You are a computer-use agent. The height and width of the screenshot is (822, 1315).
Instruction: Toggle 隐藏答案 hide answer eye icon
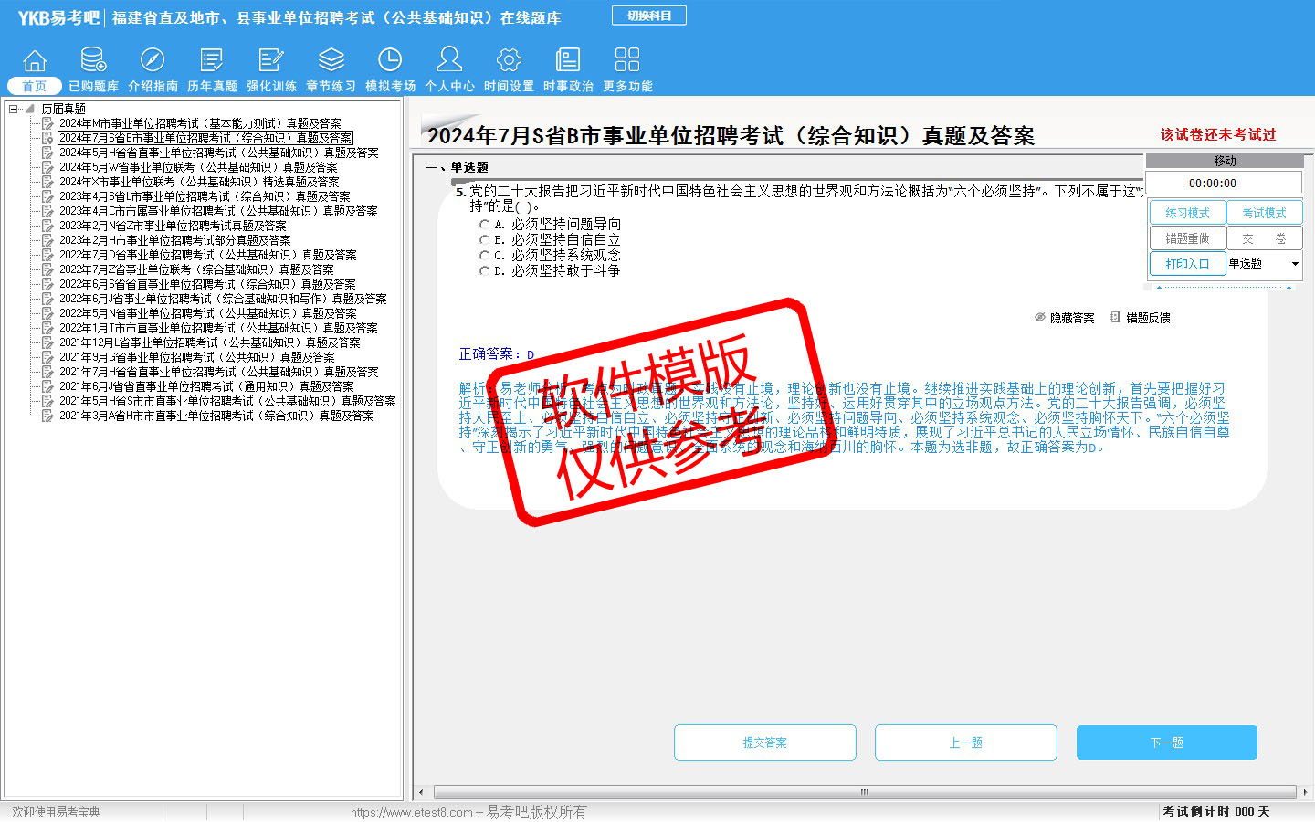1039,318
